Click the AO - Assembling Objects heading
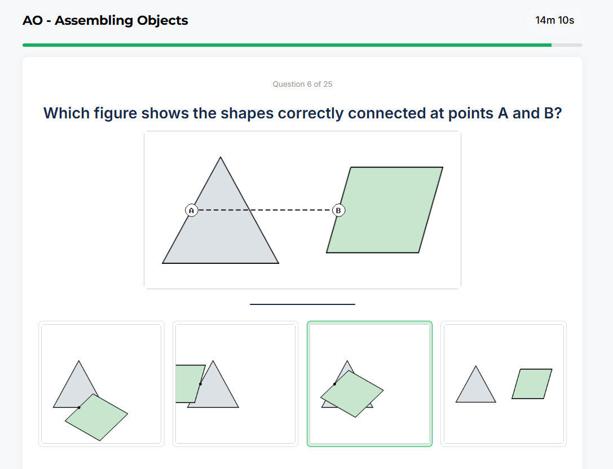 (105, 20)
